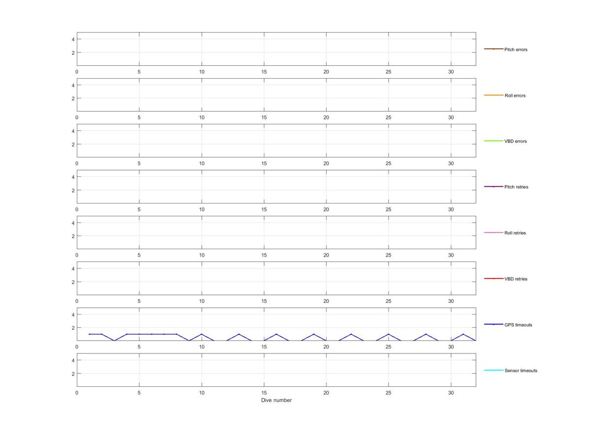Select the GPS timeouts data point at dive 5
Image resolution: width=591 pixels, height=435 pixels.
coord(139,334)
